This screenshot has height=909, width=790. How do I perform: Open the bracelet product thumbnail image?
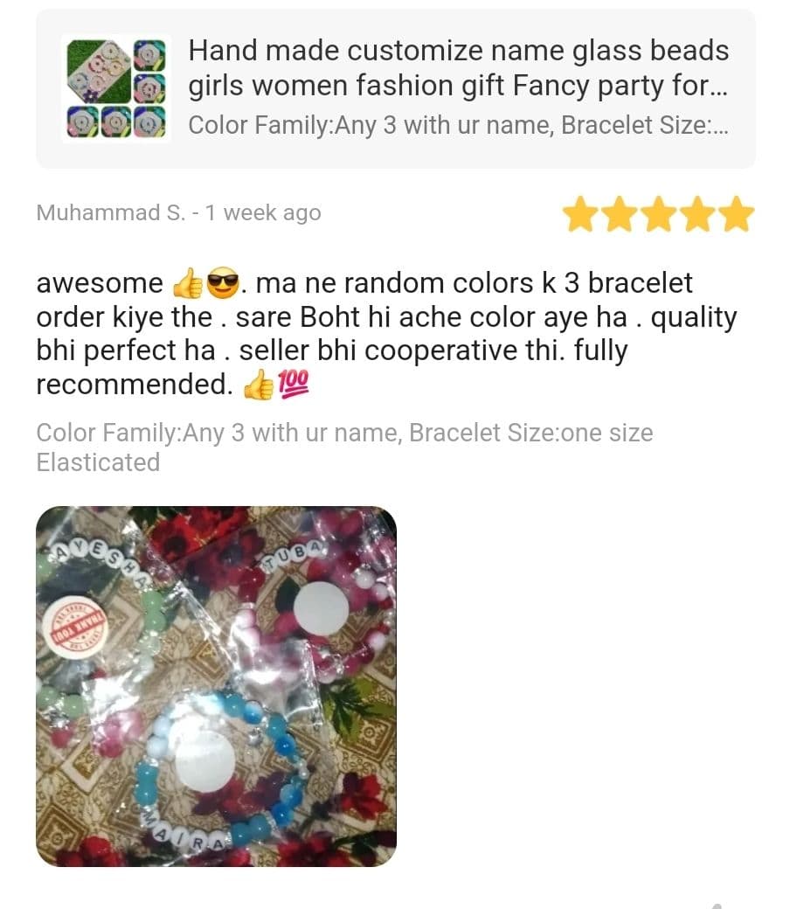coord(116,88)
